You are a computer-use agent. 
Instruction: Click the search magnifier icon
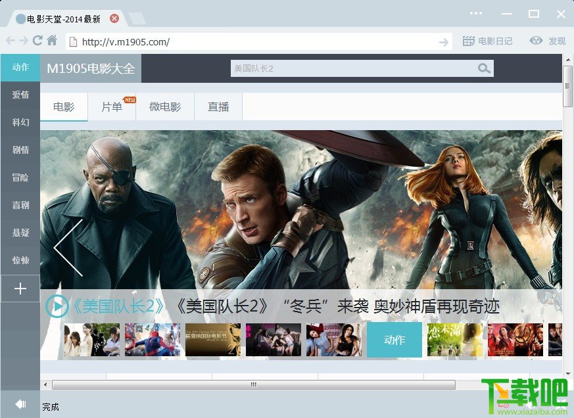click(483, 68)
